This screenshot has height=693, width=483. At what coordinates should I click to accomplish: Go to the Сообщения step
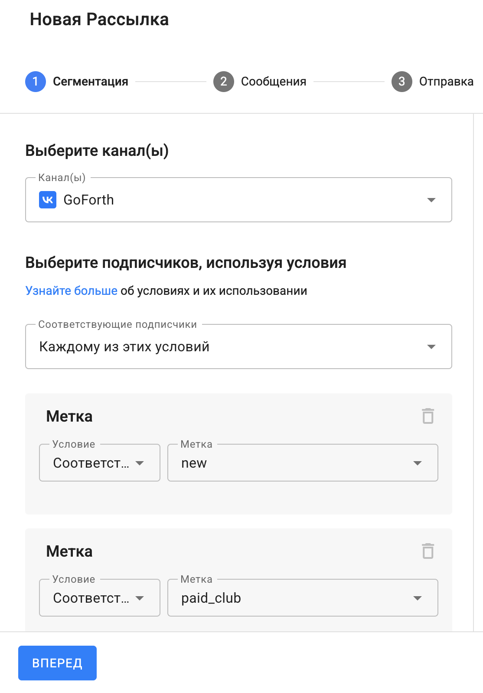tap(274, 82)
